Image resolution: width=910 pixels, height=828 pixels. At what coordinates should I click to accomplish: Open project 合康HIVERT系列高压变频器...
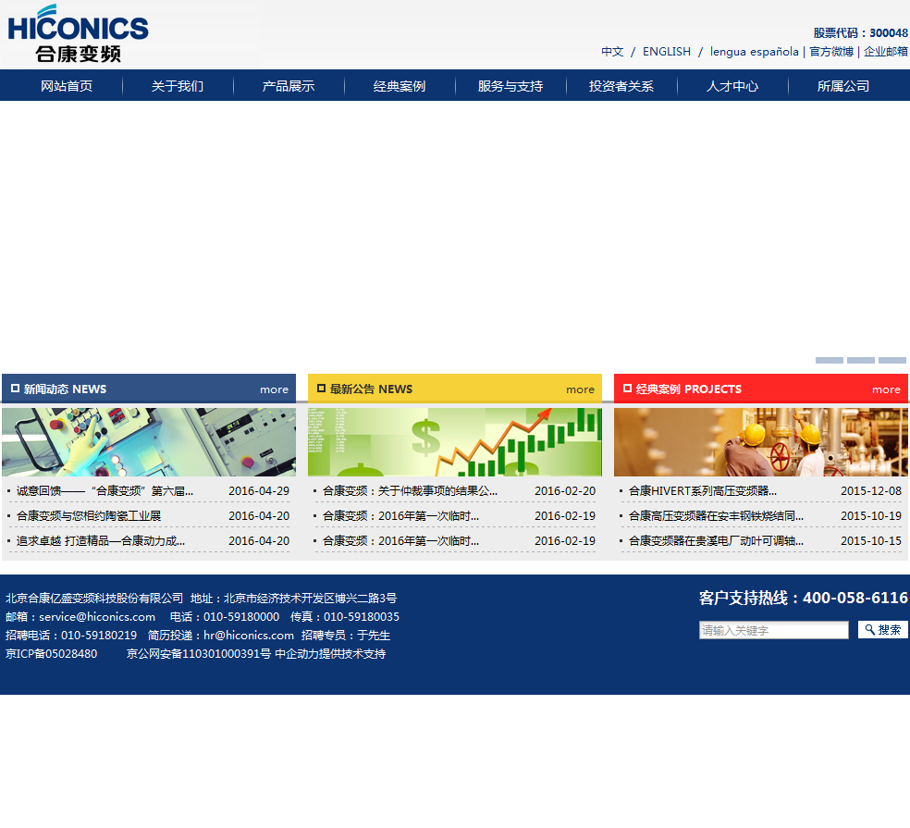coord(703,491)
